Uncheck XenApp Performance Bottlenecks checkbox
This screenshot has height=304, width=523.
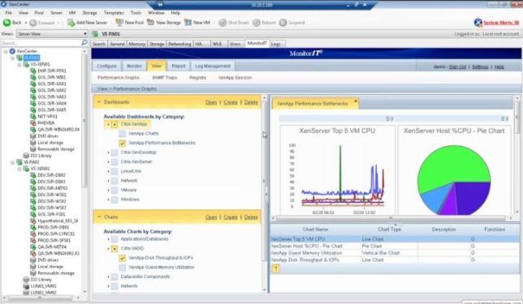(x=123, y=143)
